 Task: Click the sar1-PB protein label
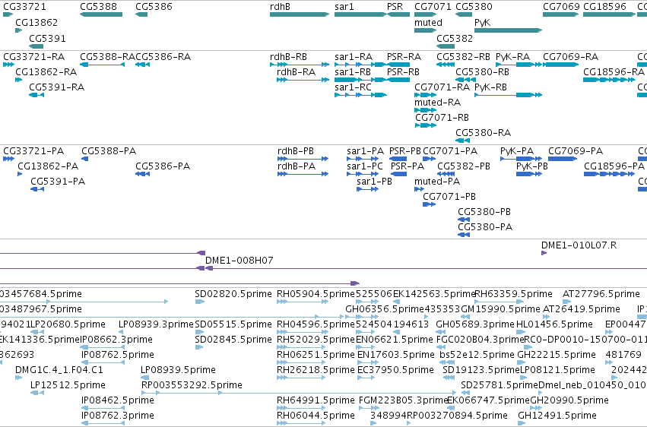[x=375, y=182]
